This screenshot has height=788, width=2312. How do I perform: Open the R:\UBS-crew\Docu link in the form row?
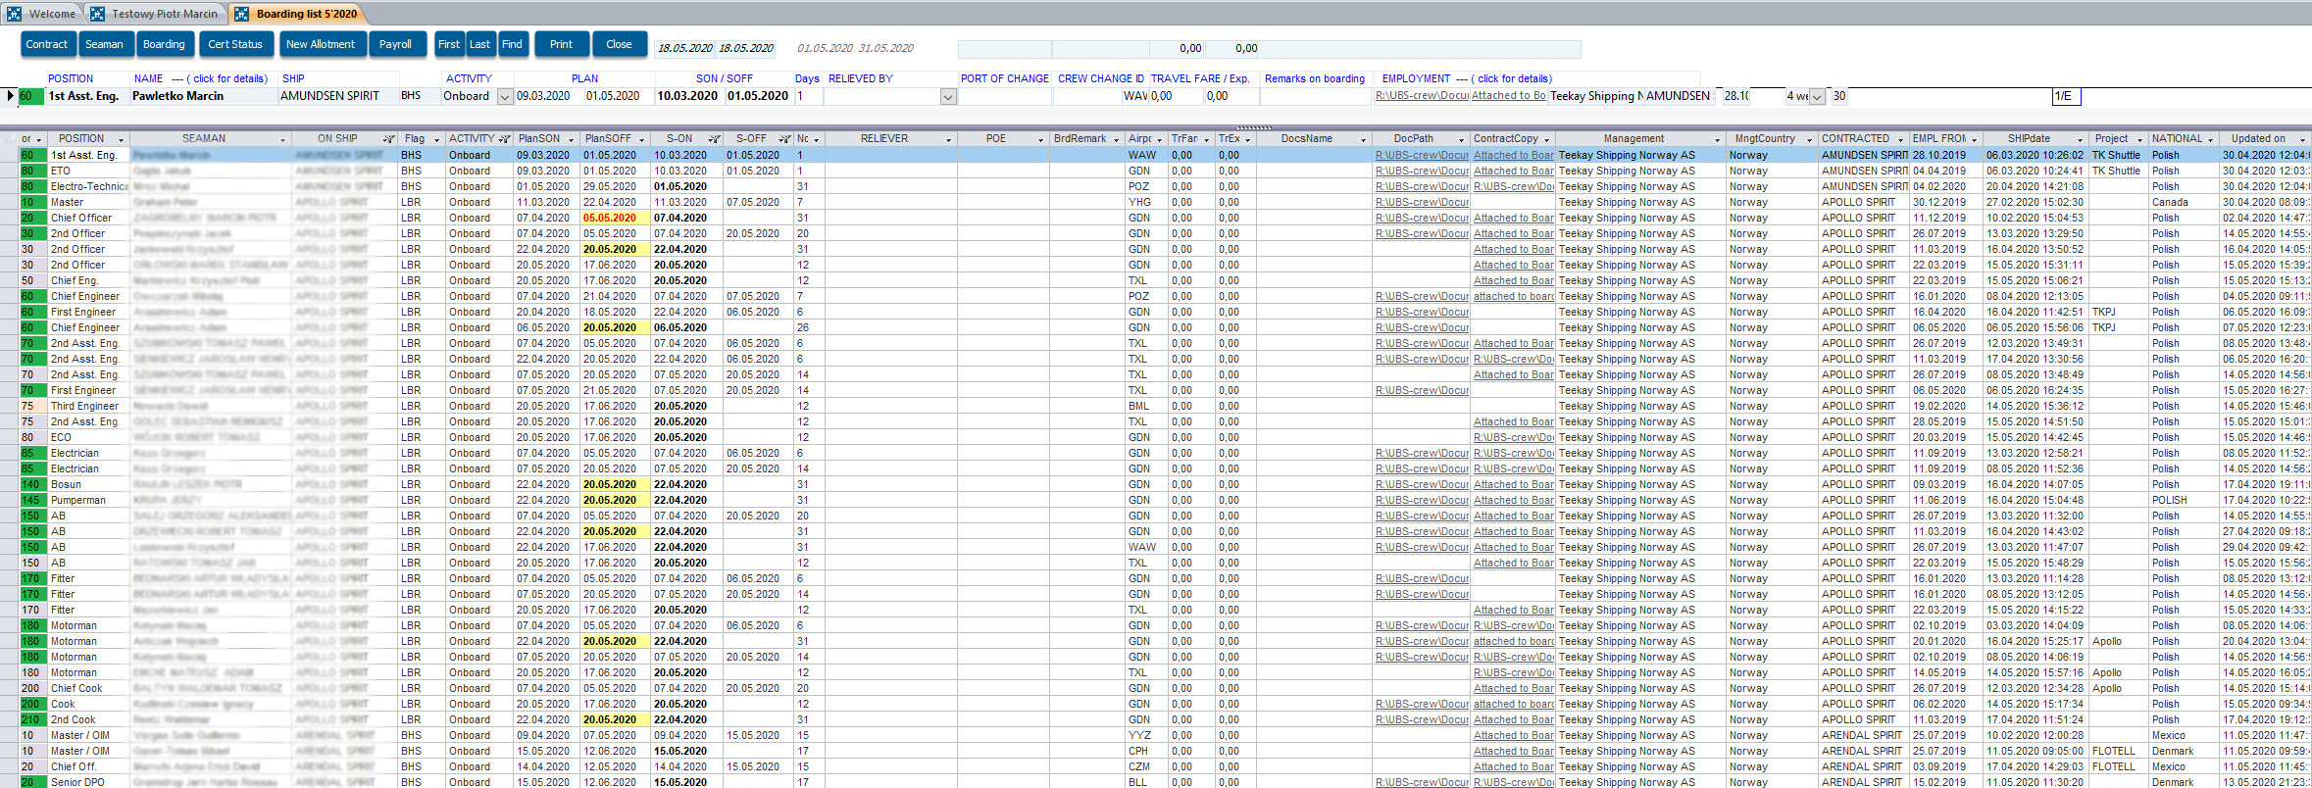(1422, 96)
